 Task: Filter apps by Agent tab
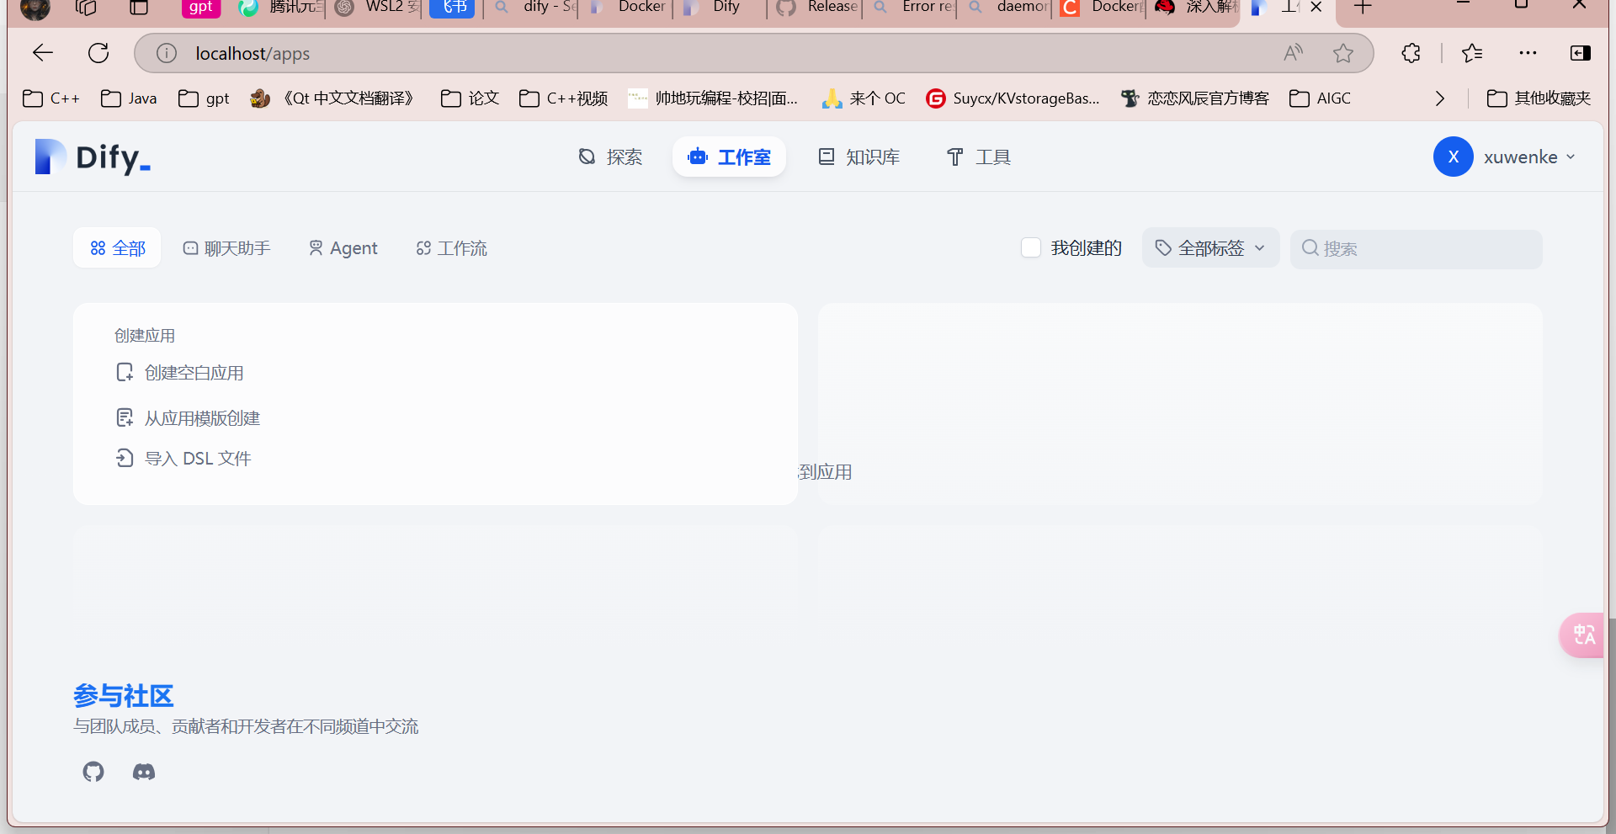click(343, 248)
